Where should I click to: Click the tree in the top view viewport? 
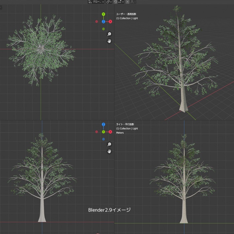coord(41,50)
